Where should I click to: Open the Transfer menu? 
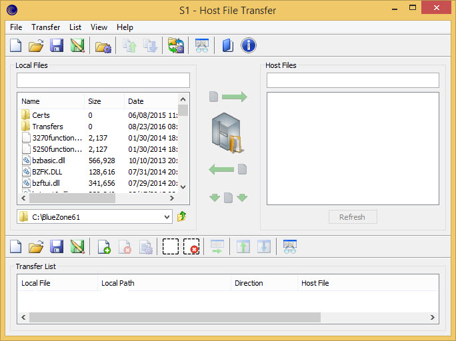45,27
